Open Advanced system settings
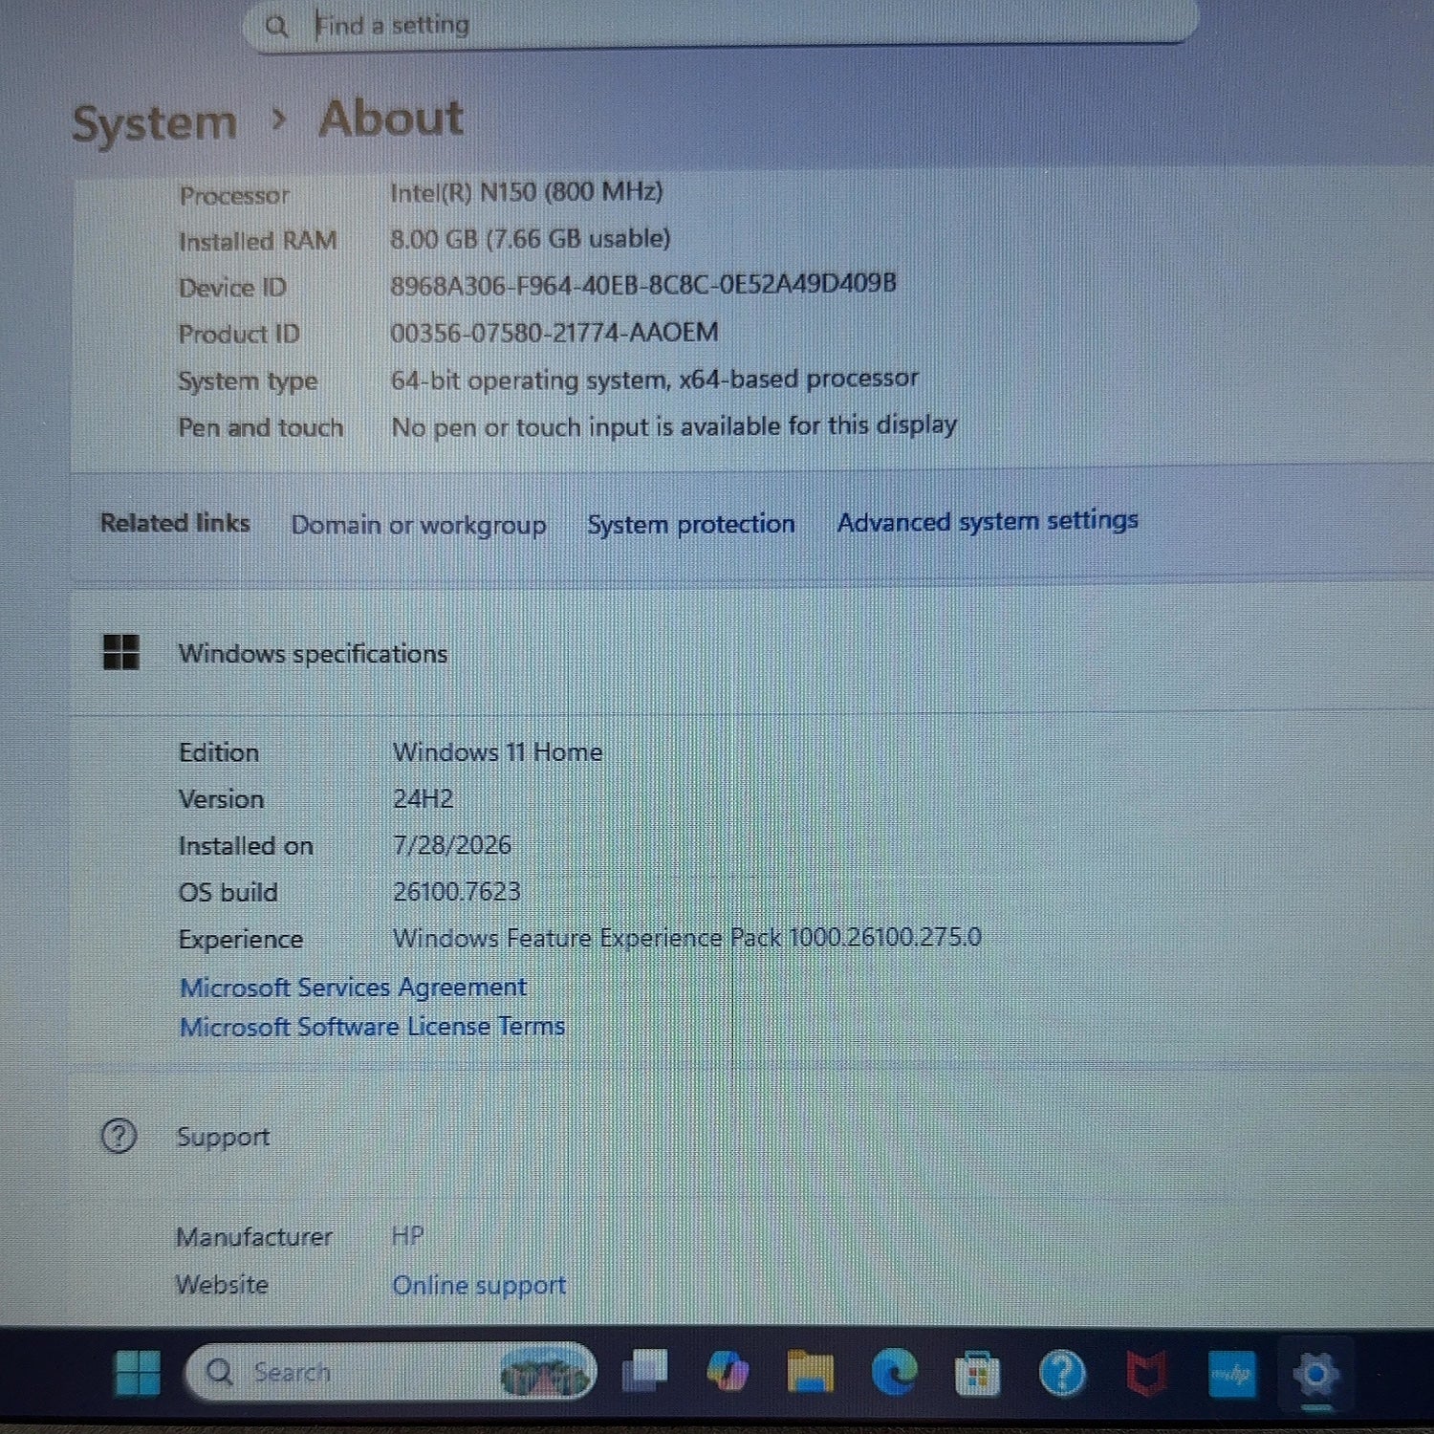This screenshot has width=1434, height=1434. click(x=988, y=521)
